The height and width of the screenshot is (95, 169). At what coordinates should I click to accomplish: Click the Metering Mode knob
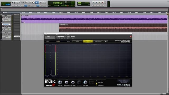point(67,83)
